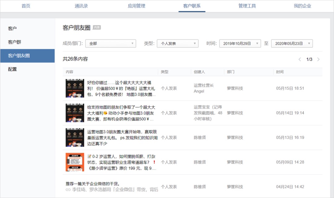The image size is (334, 198).
Task: Click creator 运营宝宝 in second row
Action: coord(208,113)
